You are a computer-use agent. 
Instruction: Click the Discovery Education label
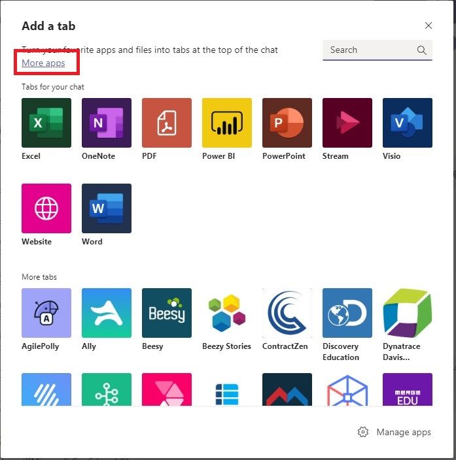341,352
